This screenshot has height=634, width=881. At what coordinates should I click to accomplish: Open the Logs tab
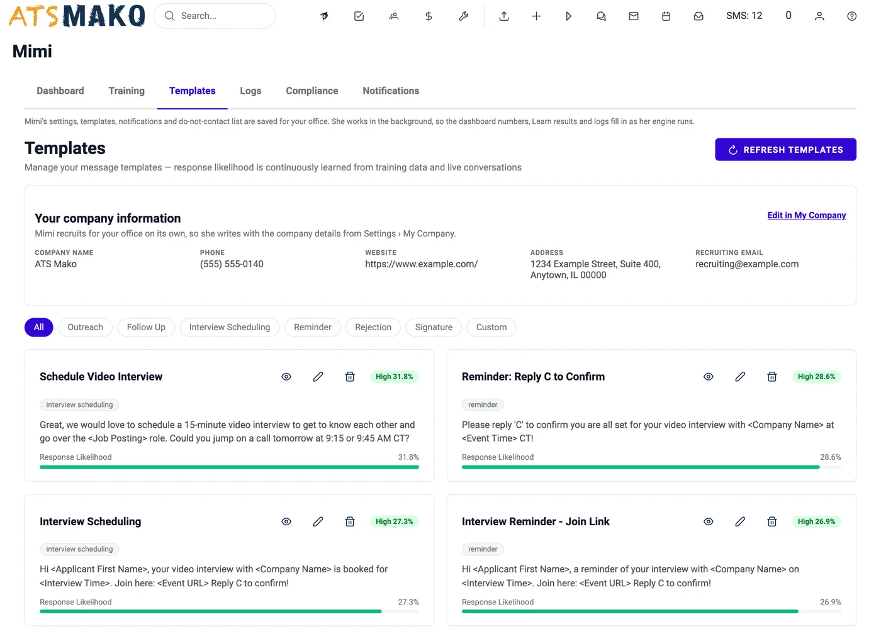click(x=250, y=91)
